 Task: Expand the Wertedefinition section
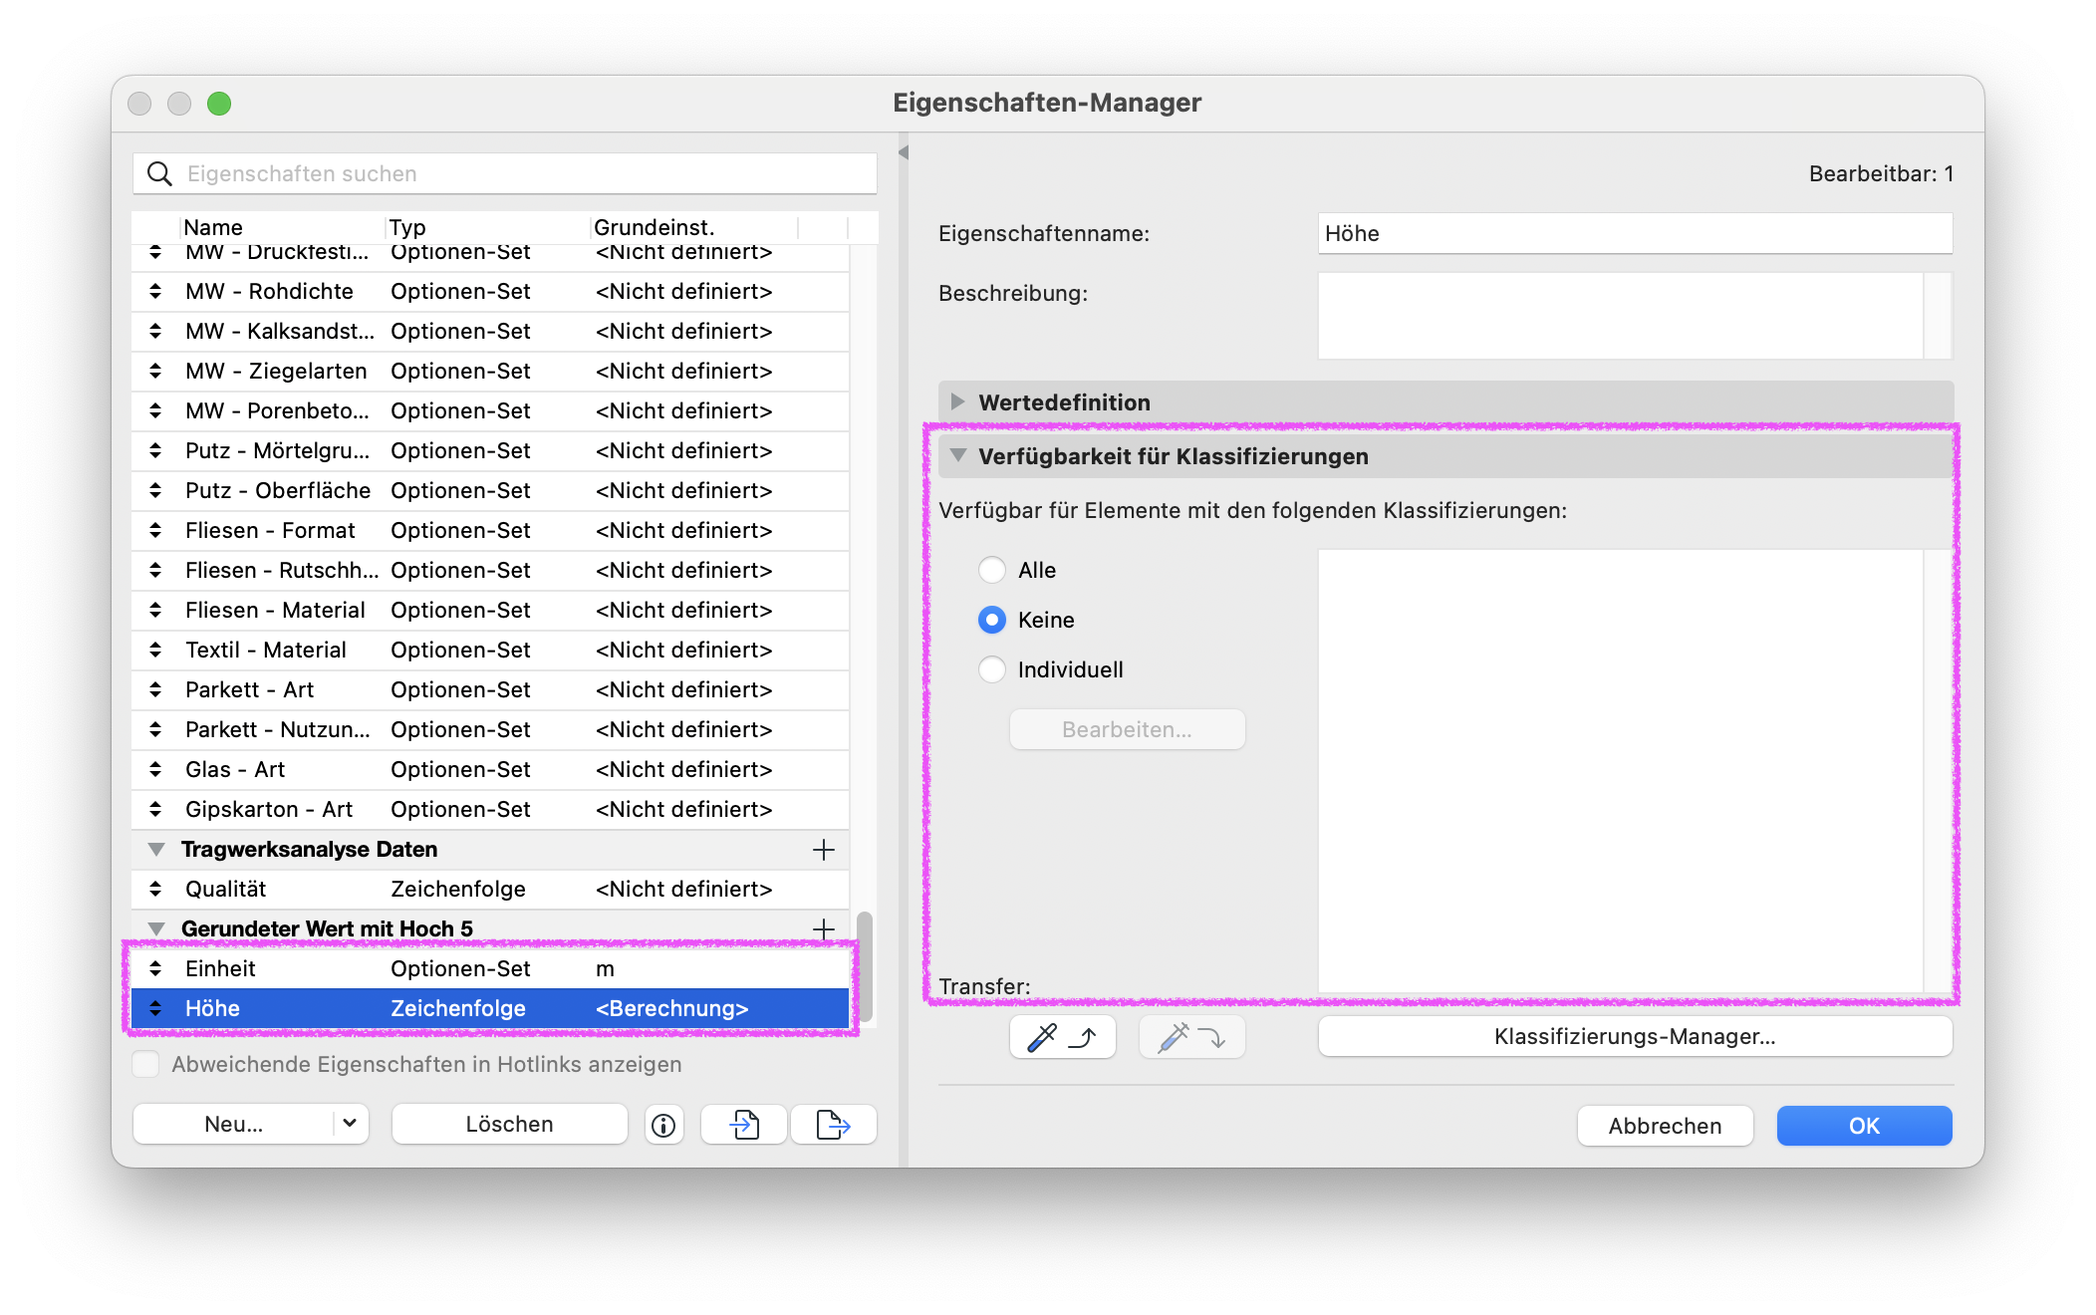pos(957,401)
